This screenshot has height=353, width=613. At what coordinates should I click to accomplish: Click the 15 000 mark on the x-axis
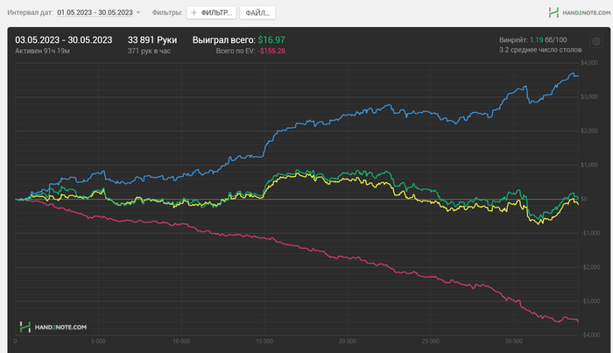(264, 342)
